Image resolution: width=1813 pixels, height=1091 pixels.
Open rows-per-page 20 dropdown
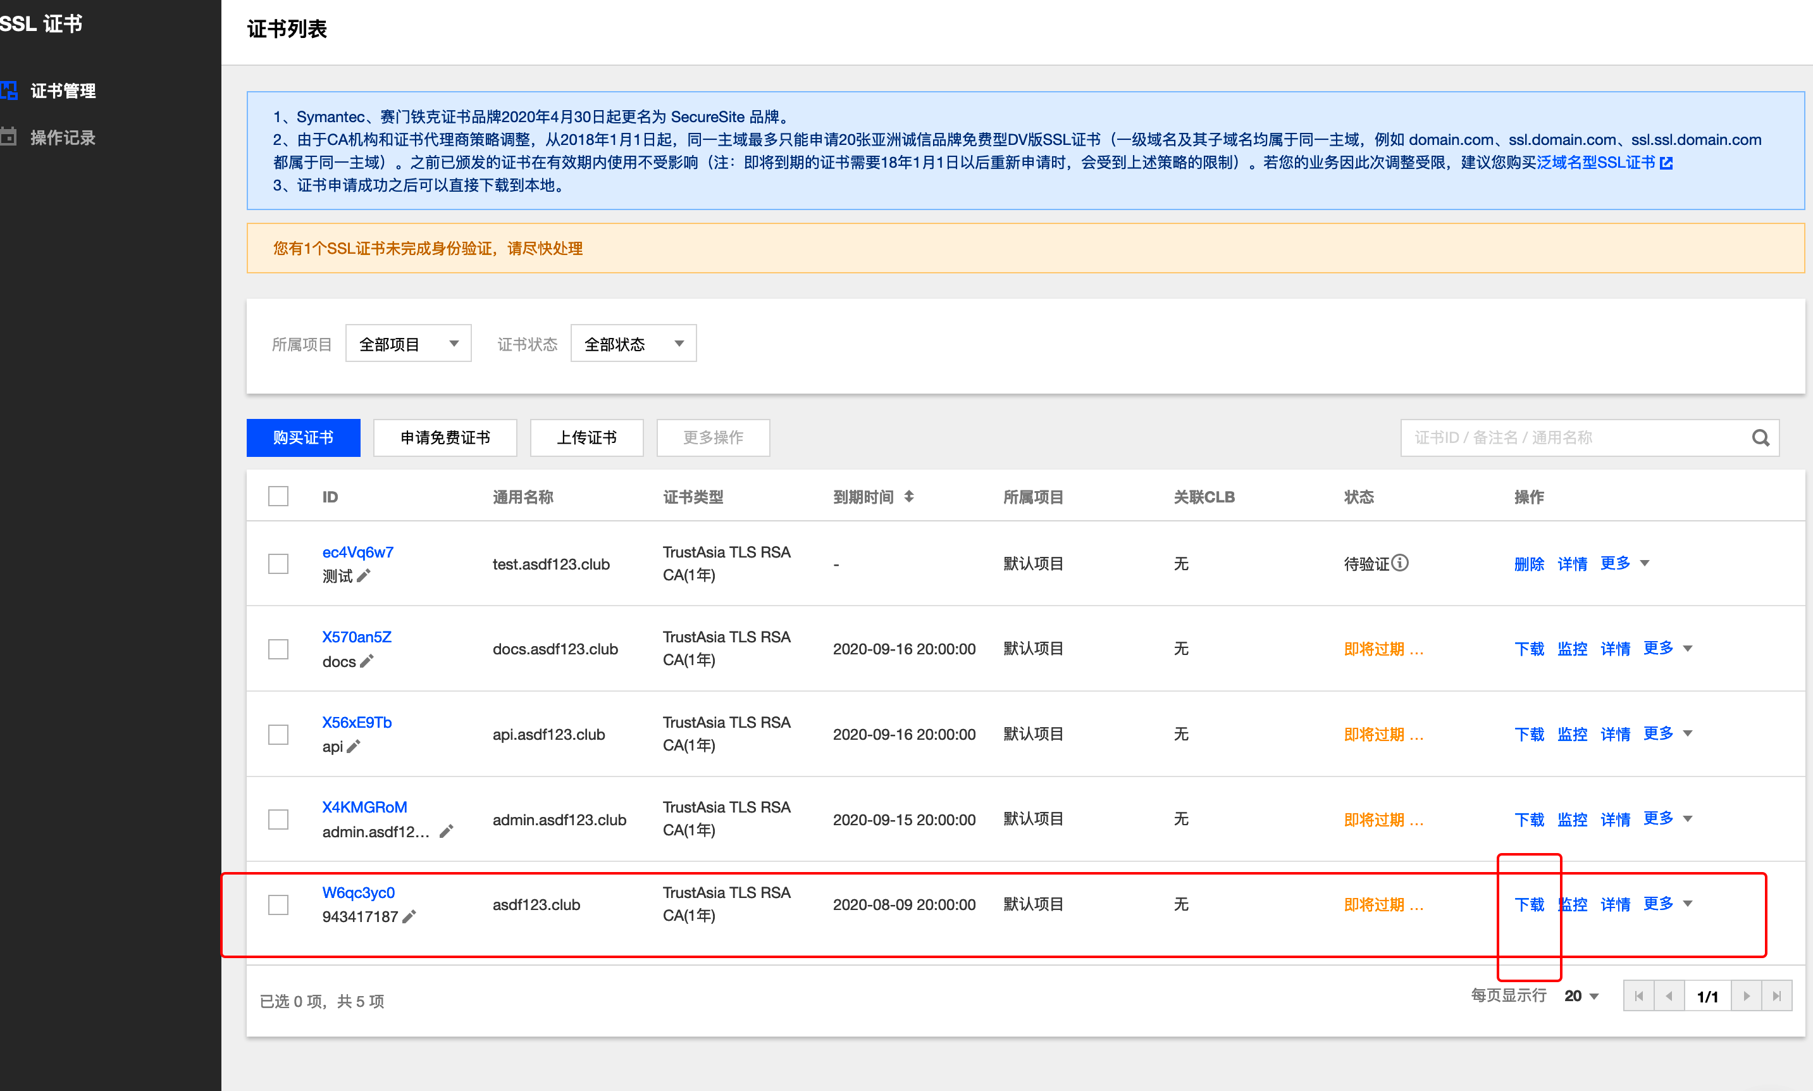1581,996
